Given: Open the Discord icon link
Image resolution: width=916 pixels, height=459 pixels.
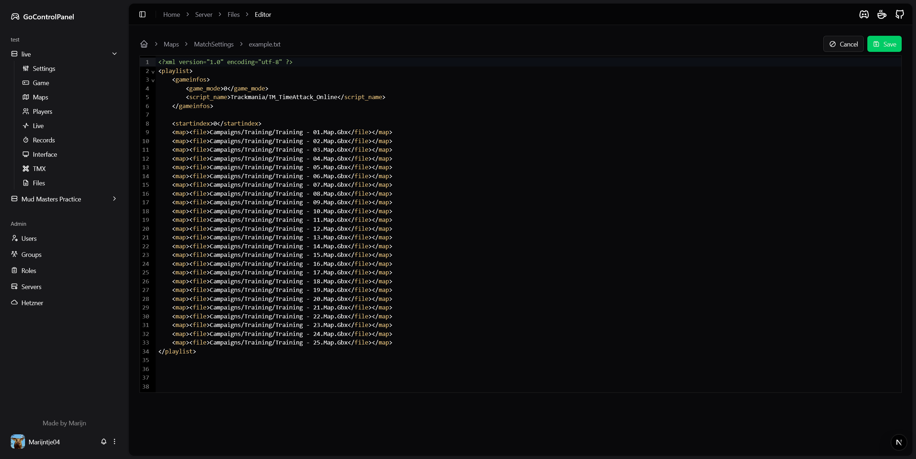Looking at the screenshot, I should [x=864, y=14].
